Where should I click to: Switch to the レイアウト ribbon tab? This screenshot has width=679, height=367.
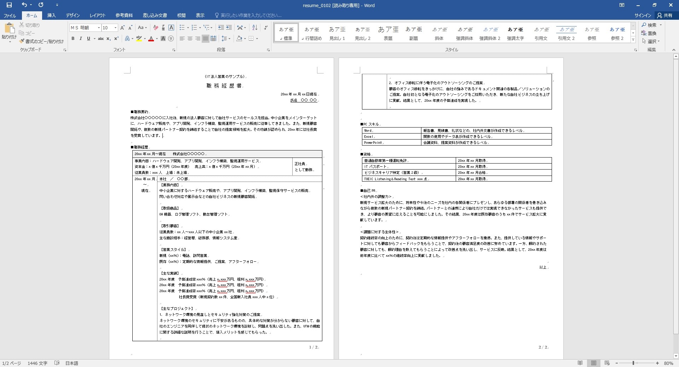(97, 15)
